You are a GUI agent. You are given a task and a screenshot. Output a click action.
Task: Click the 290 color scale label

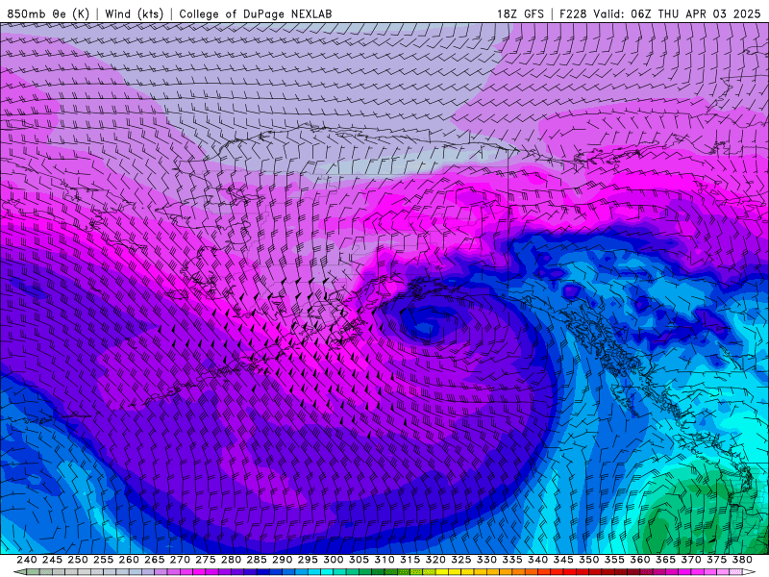coord(282,560)
